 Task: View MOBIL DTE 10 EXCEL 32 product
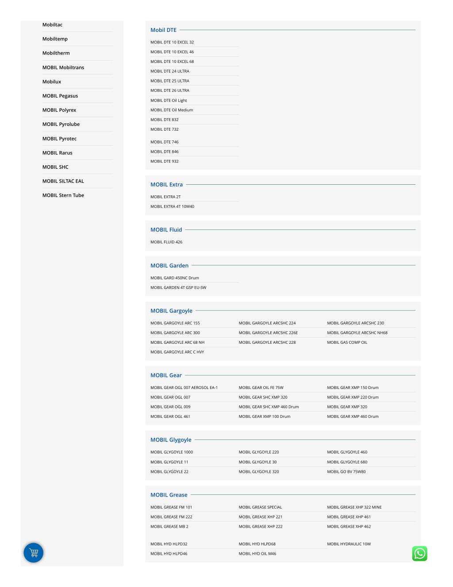pos(172,43)
